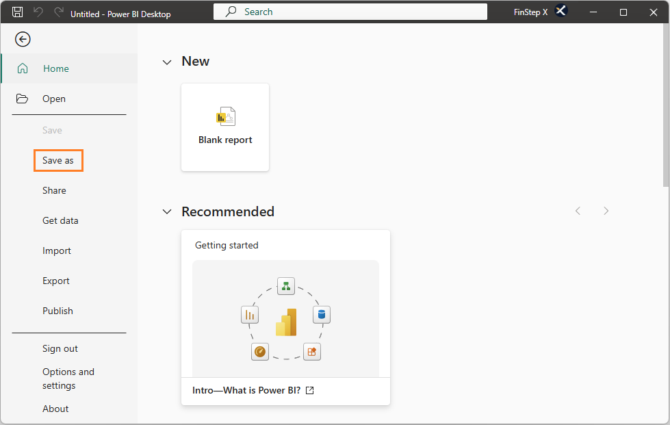The width and height of the screenshot is (670, 425).
Task: Click into the Search input field
Action: point(350,12)
